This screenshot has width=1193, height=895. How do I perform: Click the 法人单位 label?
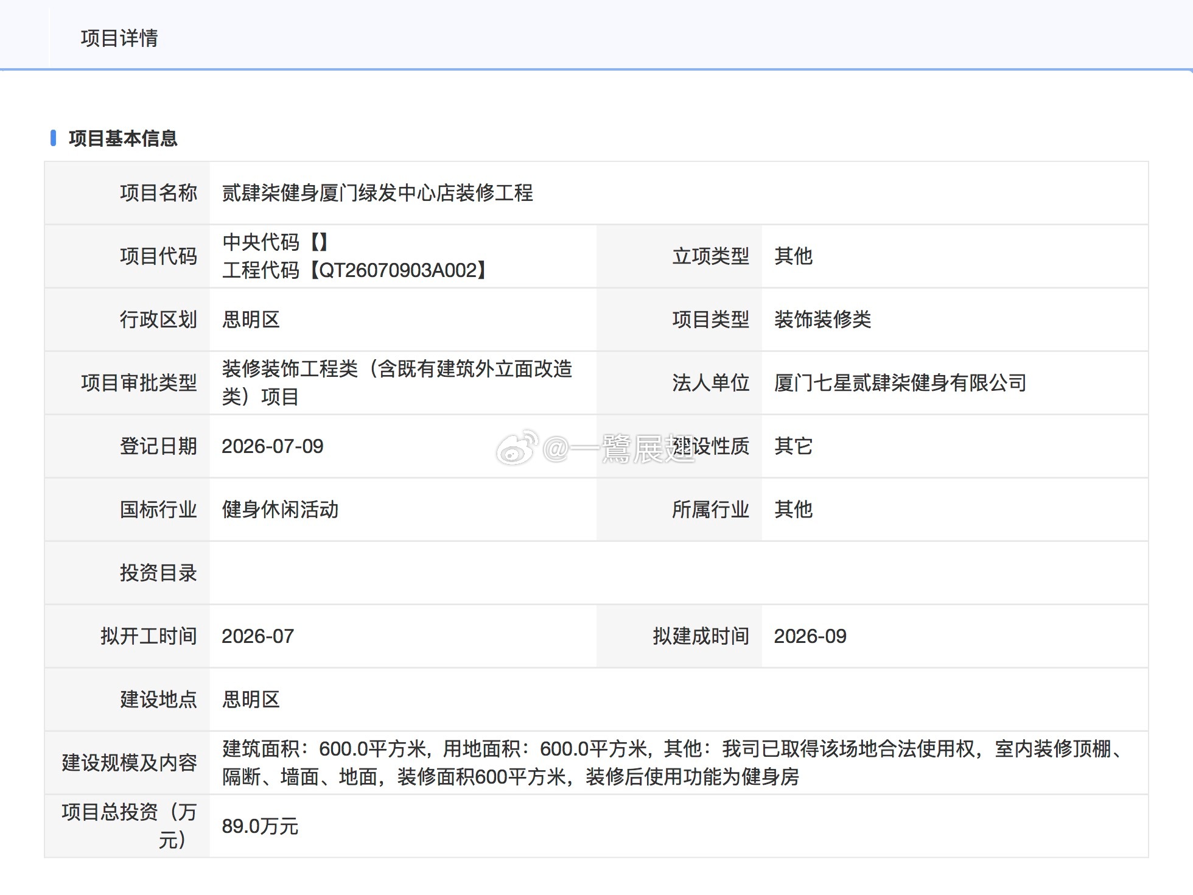[710, 383]
